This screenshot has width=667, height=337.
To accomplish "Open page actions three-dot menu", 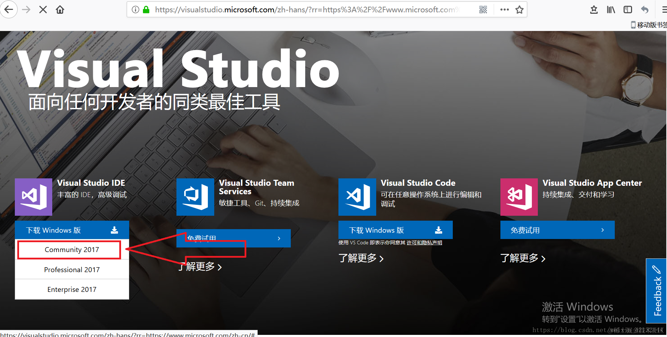I will pos(505,10).
